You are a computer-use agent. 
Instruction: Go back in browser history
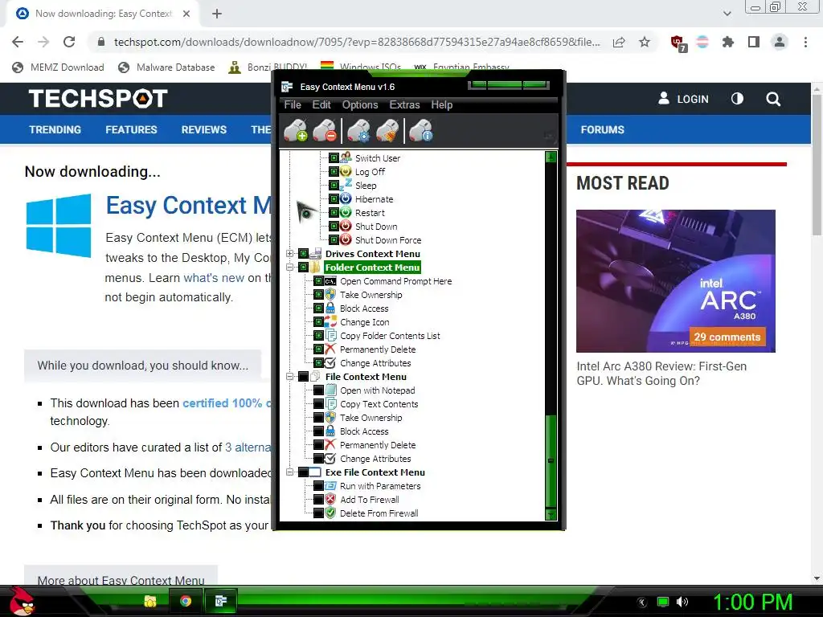18,42
